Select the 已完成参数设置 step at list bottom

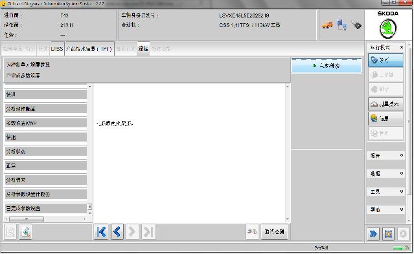[46, 208]
